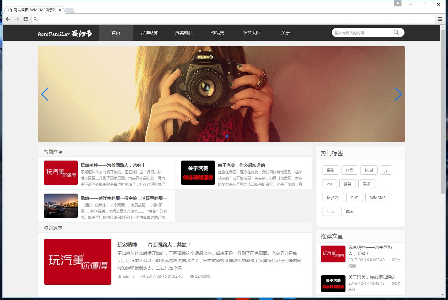448x300 pixels.
Task: Open 玩家精神 article title in 特别推荐
Action: 113,165
